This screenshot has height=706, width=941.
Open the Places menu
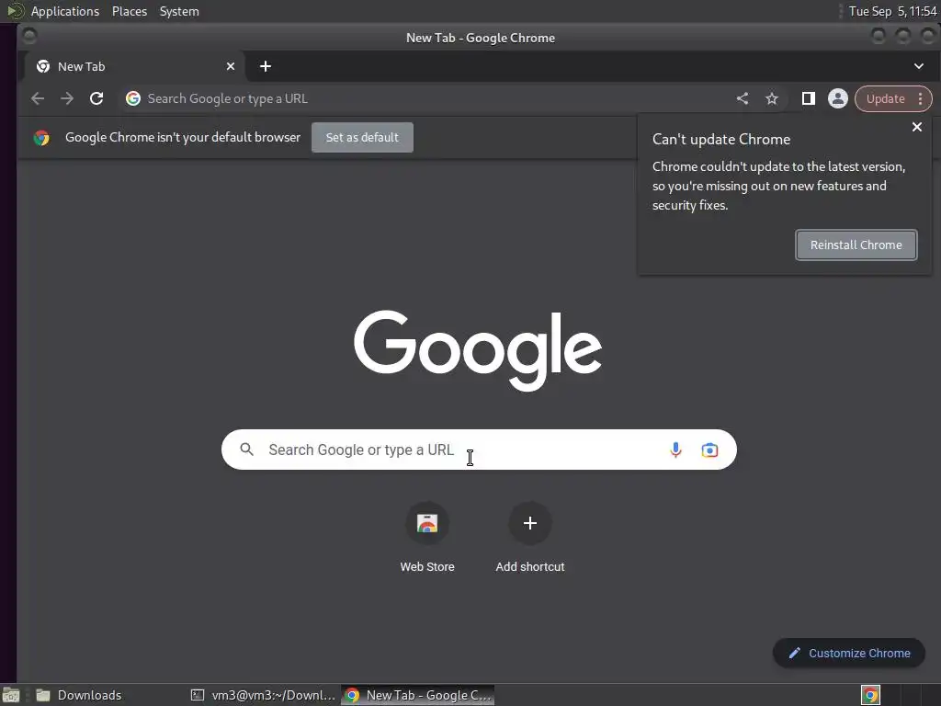pos(130,11)
